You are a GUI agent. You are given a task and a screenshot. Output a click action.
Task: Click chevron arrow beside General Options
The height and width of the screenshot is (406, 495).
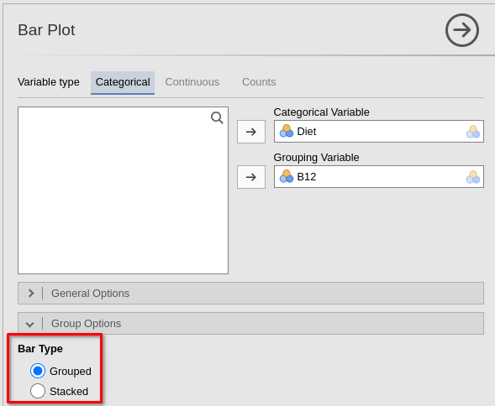(x=31, y=293)
